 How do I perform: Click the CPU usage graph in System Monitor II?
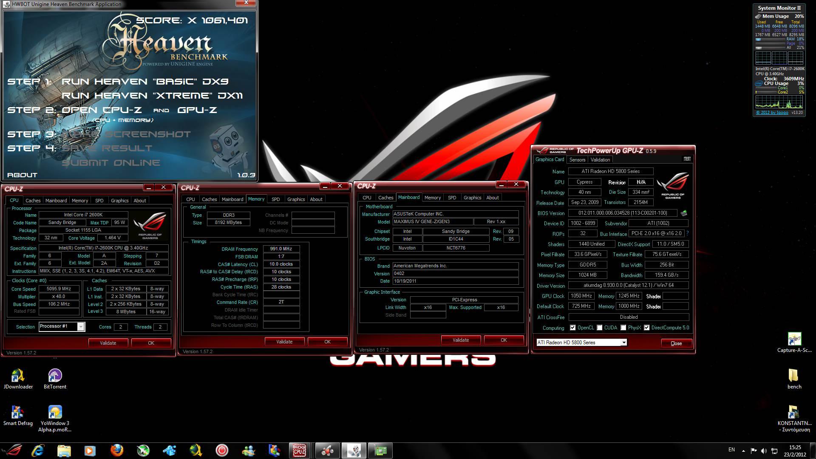[x=779, y=102]
